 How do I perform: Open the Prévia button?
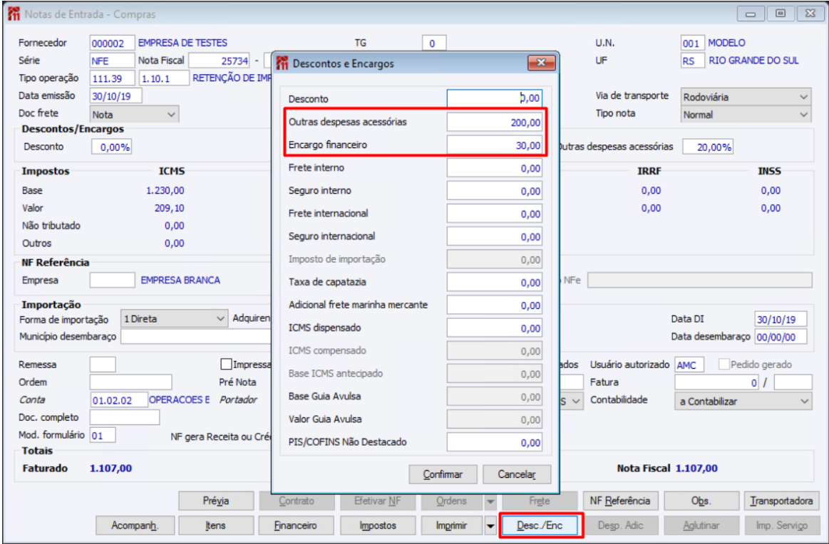pos(216,501)
